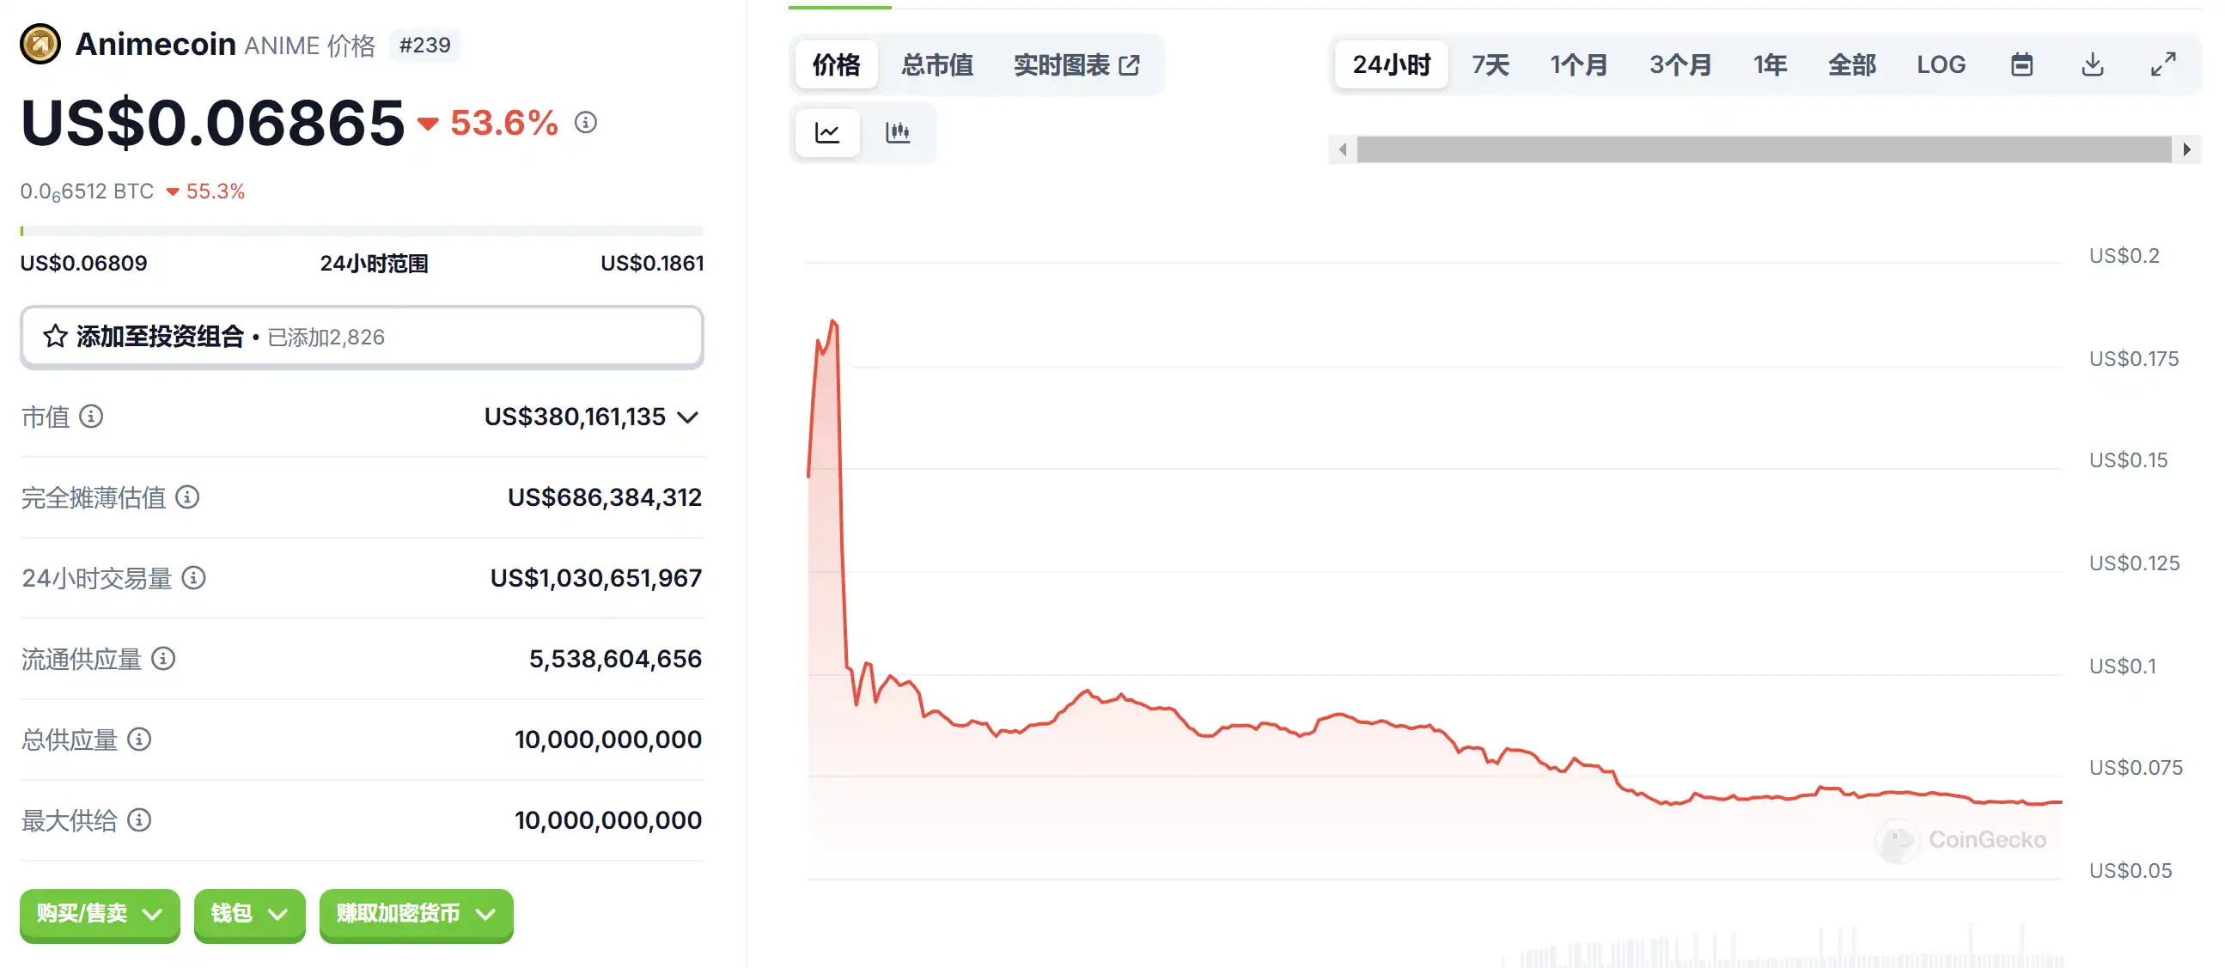Switch to candlestick chart view
The width and height of the screenshot is (2225, 968).
coord(898,132)
